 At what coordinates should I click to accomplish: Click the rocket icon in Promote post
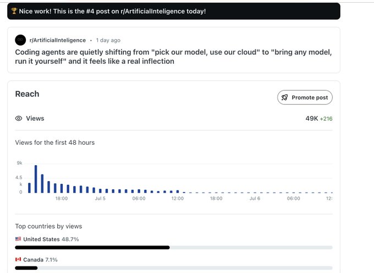(x=284, y=97)
